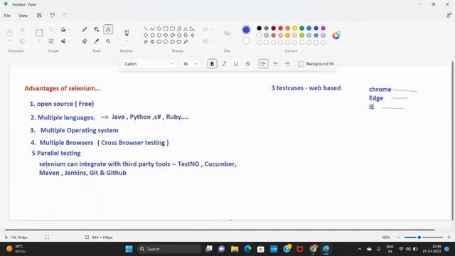Click the Brushes tool icon

[x=127, y=33]
